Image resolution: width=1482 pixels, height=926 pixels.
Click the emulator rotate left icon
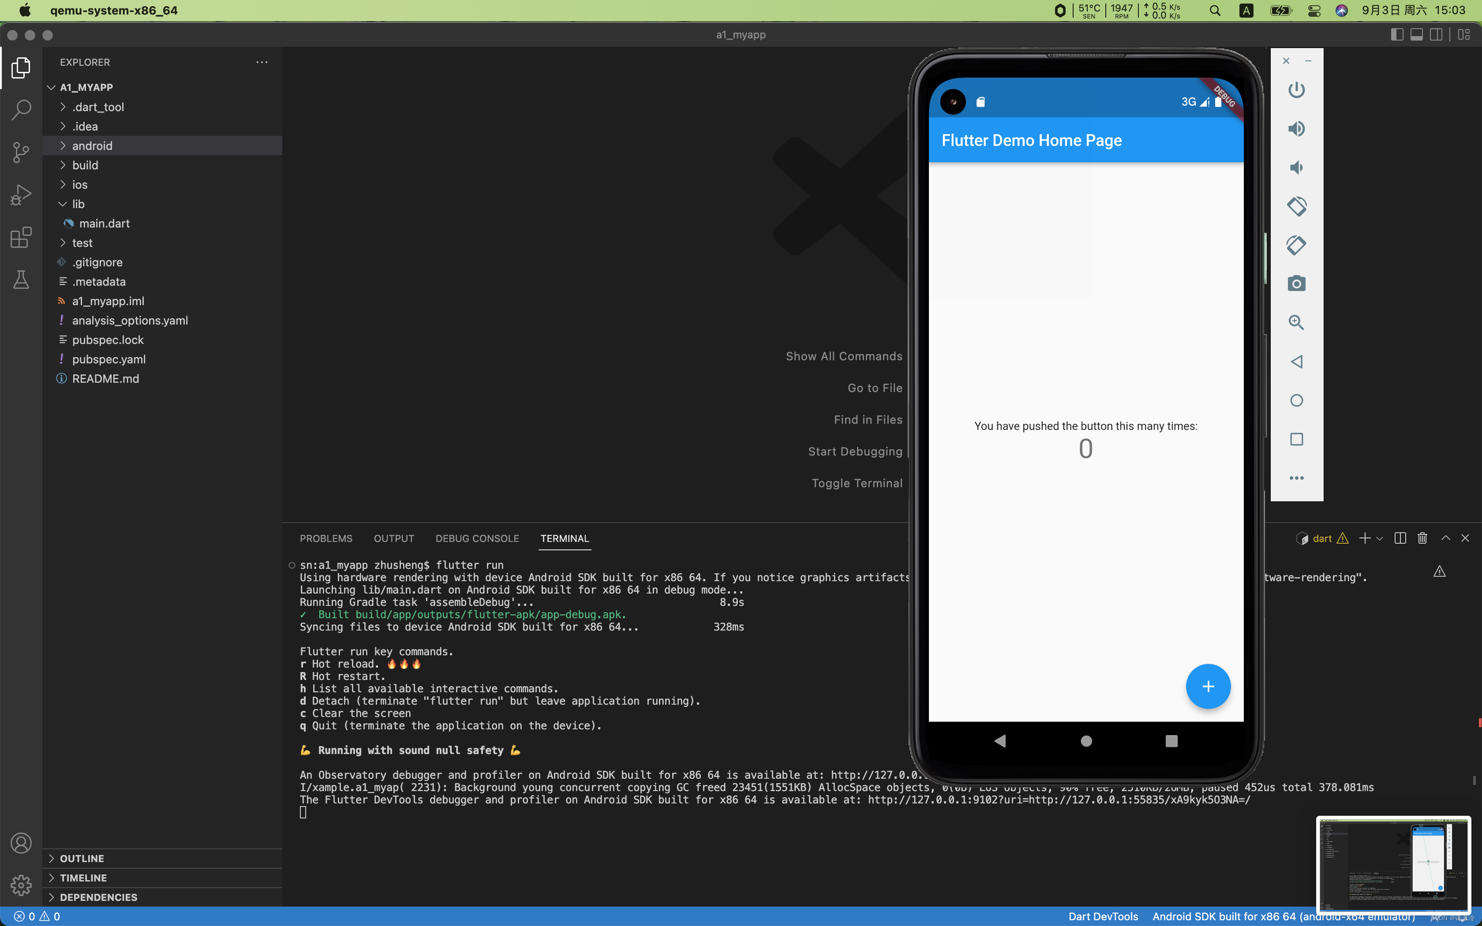pos(1296,206)
